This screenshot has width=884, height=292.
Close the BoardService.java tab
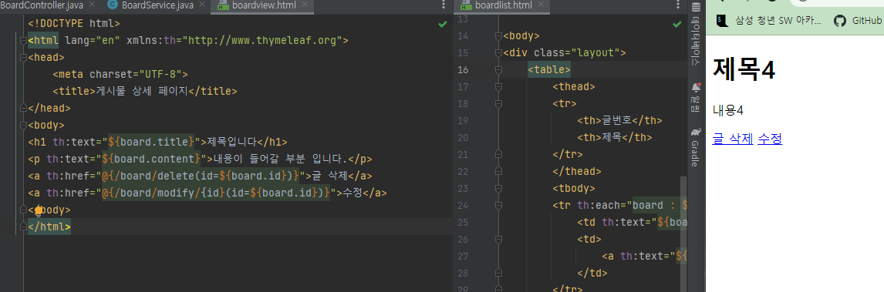pyautogui.click(x=203, y=5)
